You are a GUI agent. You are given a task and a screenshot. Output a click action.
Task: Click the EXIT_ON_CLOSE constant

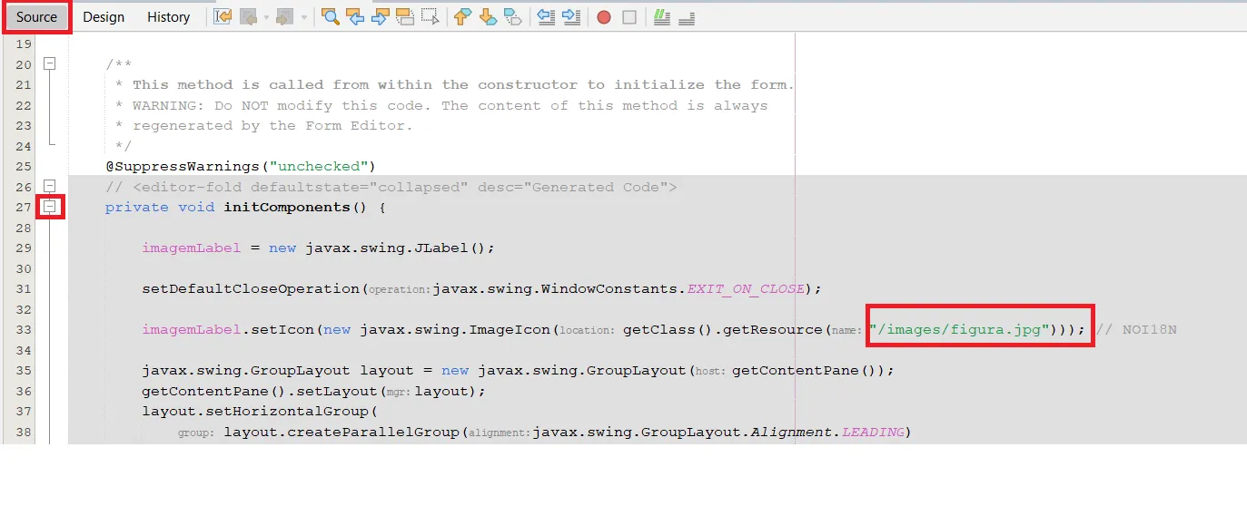pos(746,288)
